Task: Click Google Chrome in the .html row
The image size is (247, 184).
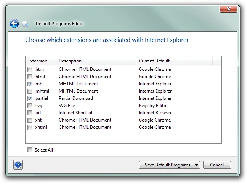Action: click(155, 77)
